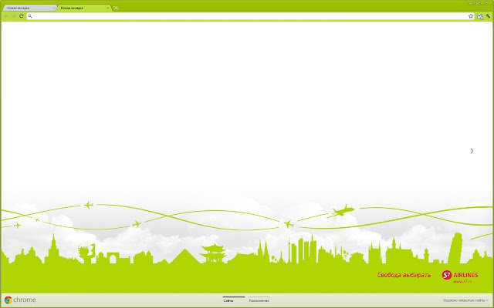This screenshot has height=308, width=494.
Task: Click the back navigation arrow
Action: pos(5,16)
